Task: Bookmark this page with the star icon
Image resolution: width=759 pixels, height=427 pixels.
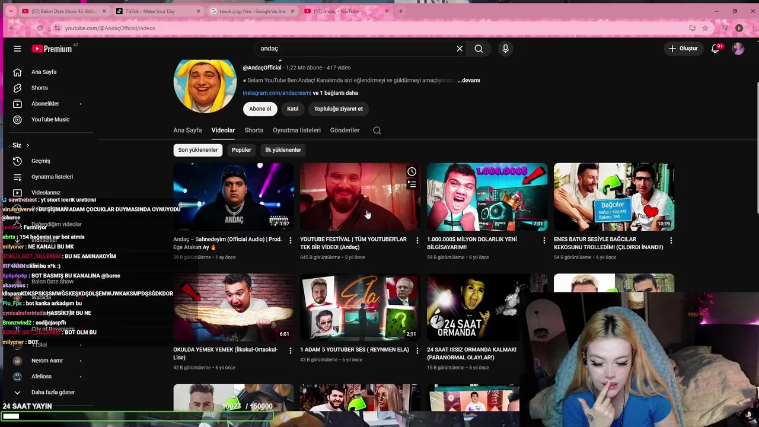Action: coord(705,28)
